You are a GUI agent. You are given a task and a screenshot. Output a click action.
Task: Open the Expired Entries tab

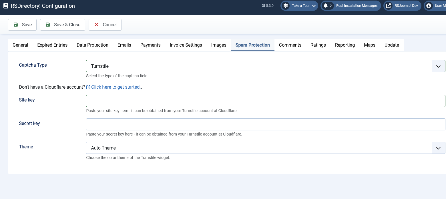click(x=52, y=45)
